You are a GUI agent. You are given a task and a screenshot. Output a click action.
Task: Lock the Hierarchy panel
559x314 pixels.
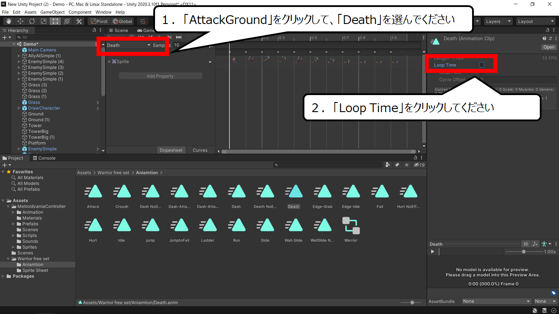click(94, 31)
